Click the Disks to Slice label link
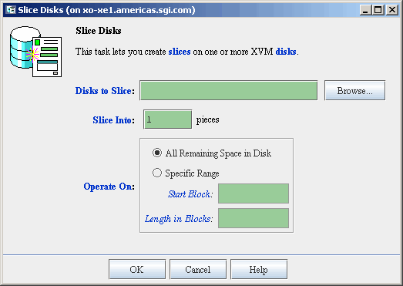This screenshot has width=403, height=286. pos(105,91)
